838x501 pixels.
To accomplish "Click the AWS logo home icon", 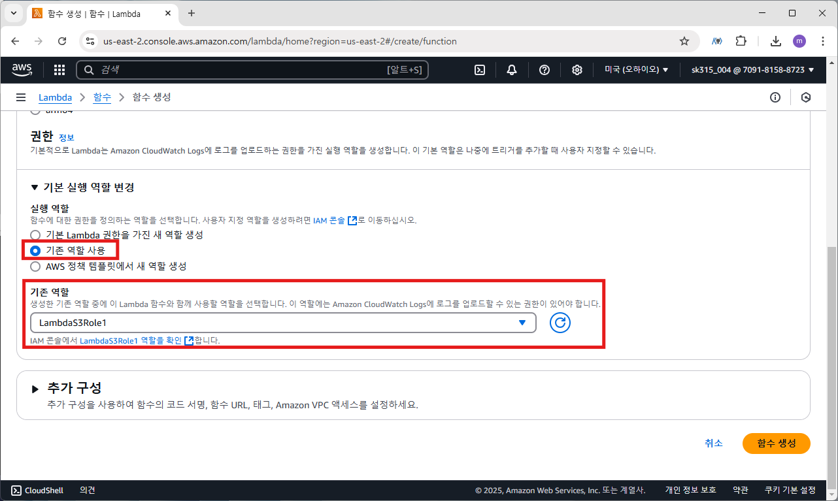I will click(22, 70).
